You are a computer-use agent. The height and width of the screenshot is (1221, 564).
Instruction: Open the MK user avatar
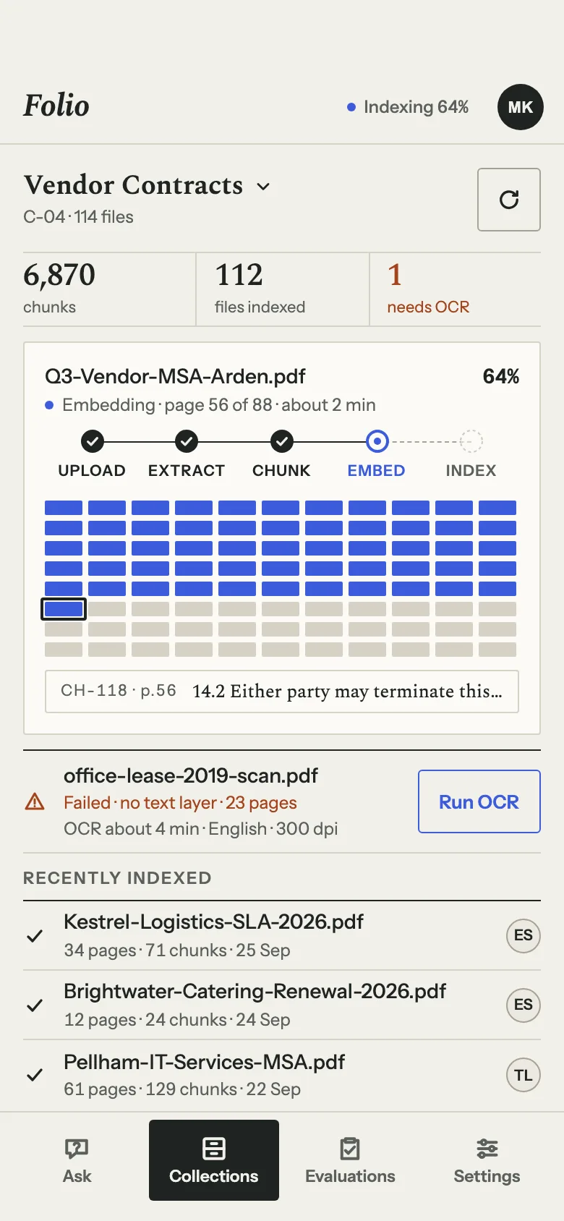(x=521, y=107)
